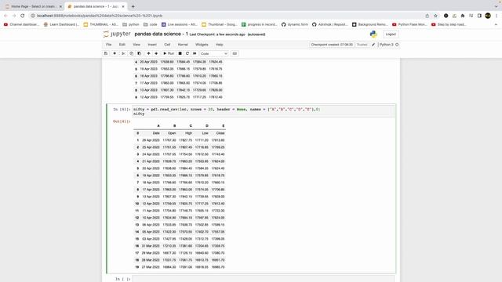Click the Trusted notebook indicator
The height and width of the screenshot is (282, 502).
click(362, 45)
